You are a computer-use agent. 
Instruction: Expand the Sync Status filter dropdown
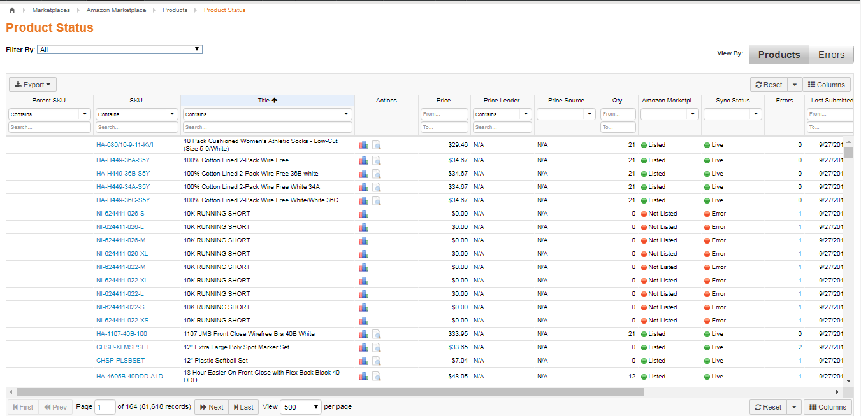[732, 114]
